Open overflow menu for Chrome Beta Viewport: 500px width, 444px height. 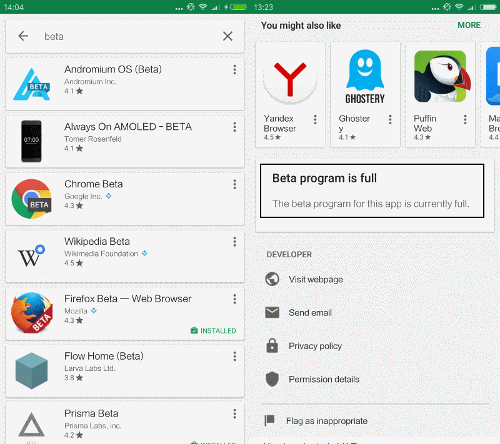coord(234,184)
